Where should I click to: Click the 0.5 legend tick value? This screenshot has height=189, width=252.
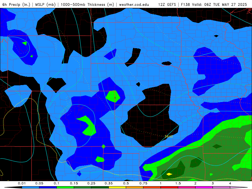point(126,183)
